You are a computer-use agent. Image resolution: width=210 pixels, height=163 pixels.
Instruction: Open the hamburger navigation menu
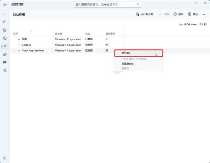(x=5, y=14)
